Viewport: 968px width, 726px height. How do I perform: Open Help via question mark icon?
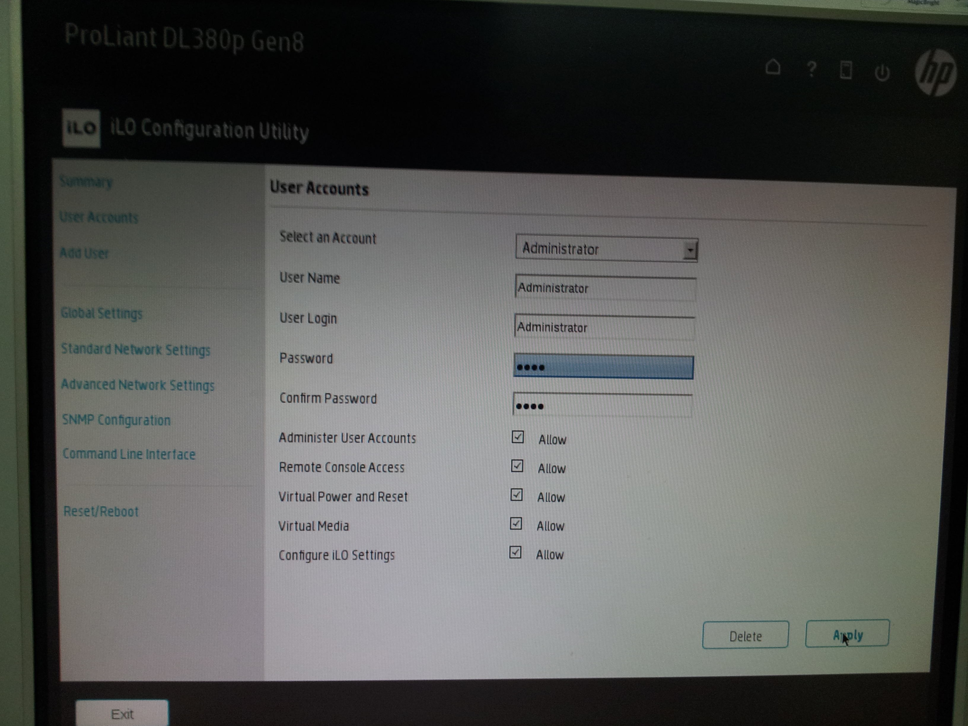point(811,69)
